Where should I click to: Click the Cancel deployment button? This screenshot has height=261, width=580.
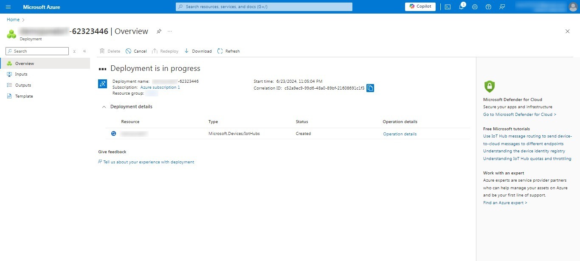click(x=136, y=51)
